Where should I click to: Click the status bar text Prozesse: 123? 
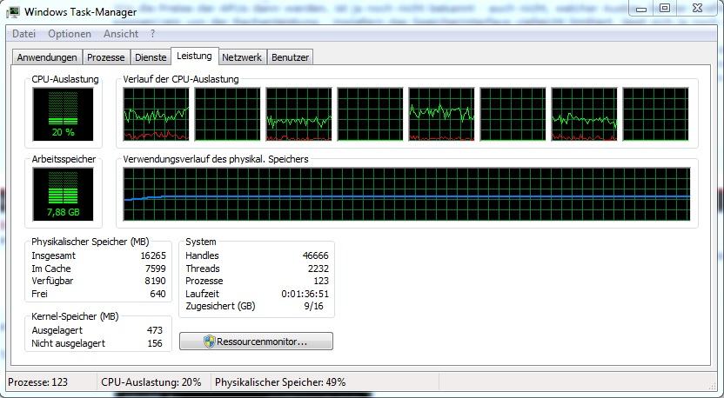tap(38, 382)
